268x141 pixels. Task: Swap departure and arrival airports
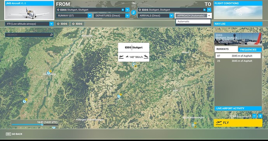pyautogui.click(x=134, y=13)
